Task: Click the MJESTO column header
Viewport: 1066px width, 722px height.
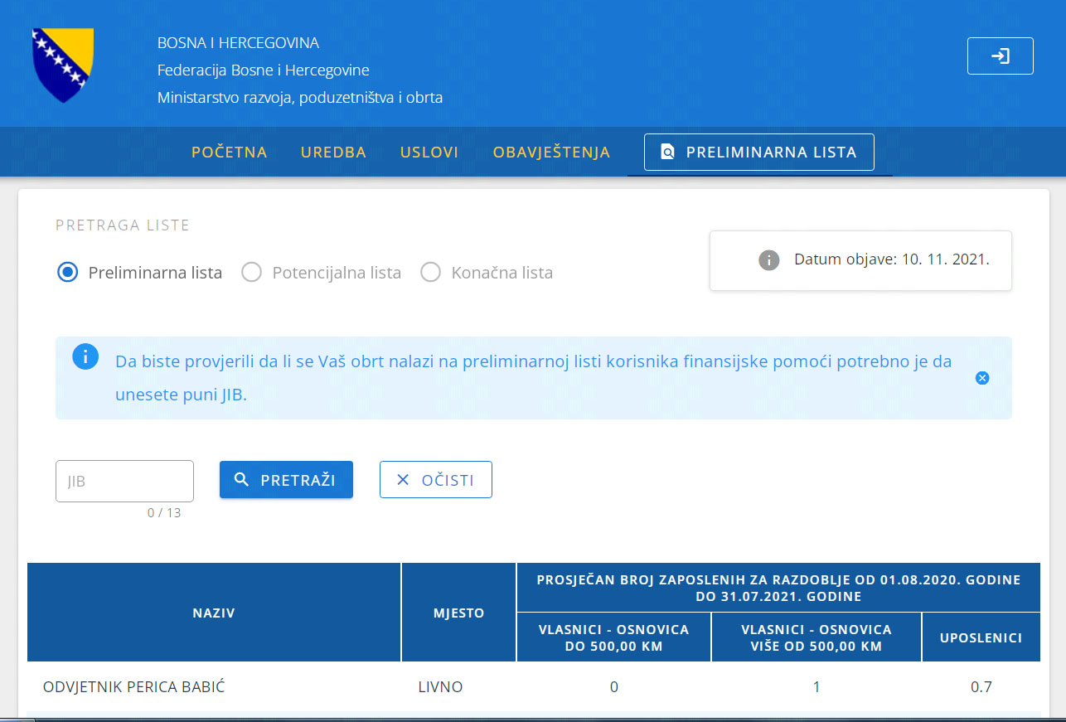Action: point(458,613)
